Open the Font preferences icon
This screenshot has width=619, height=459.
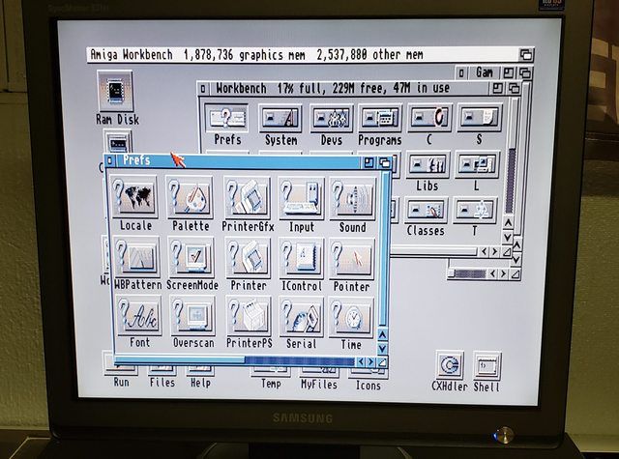139,318
